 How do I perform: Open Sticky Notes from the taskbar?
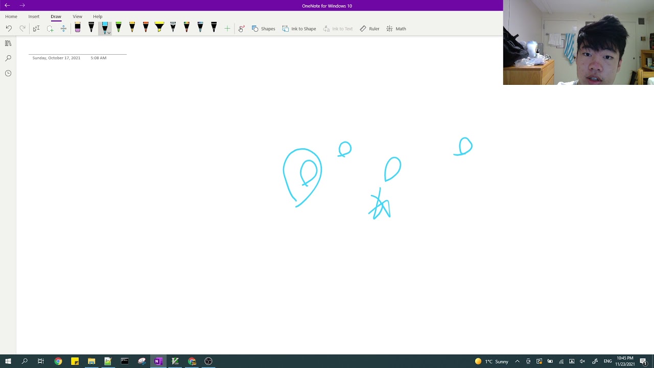coord(75,361)
